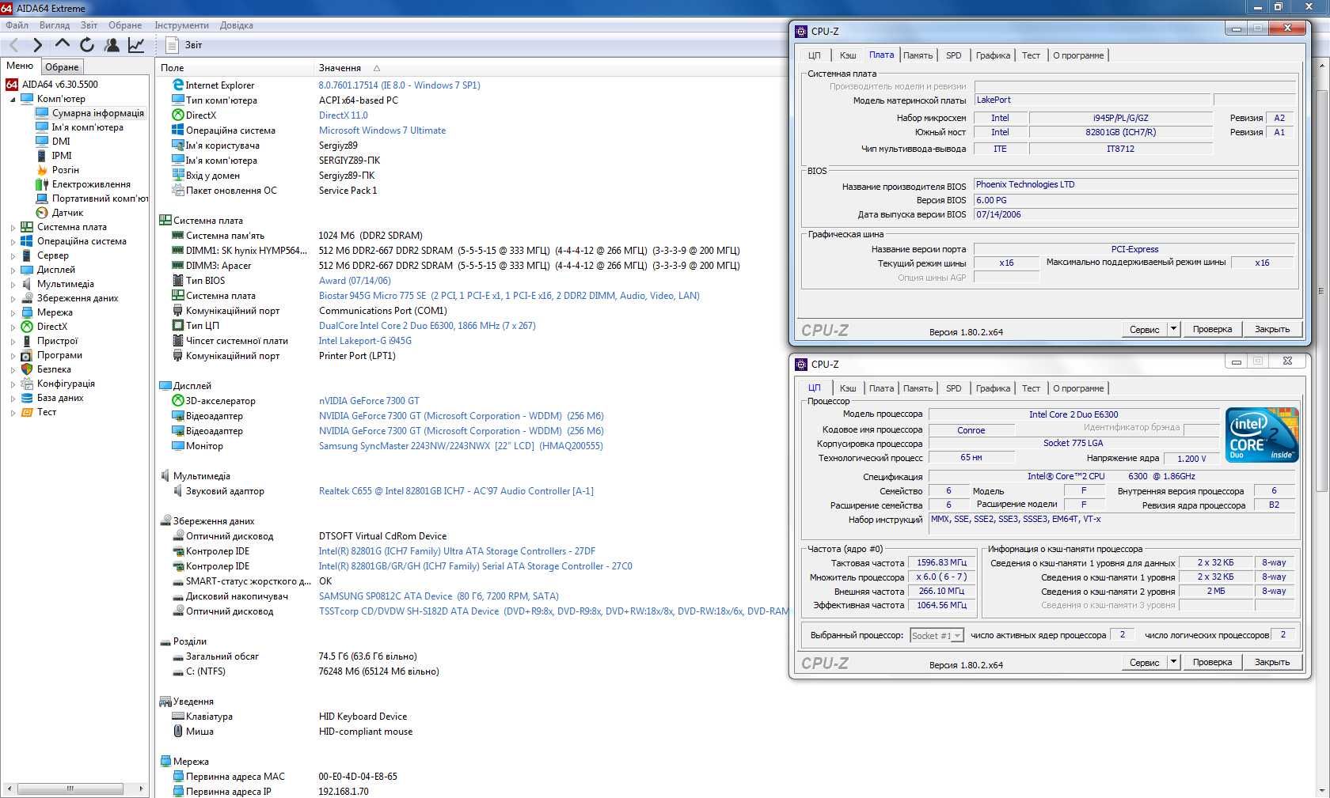Expand the Операційна система tree node
The width and height of the screenshot is (1330, 798).
tap(13, 242)
